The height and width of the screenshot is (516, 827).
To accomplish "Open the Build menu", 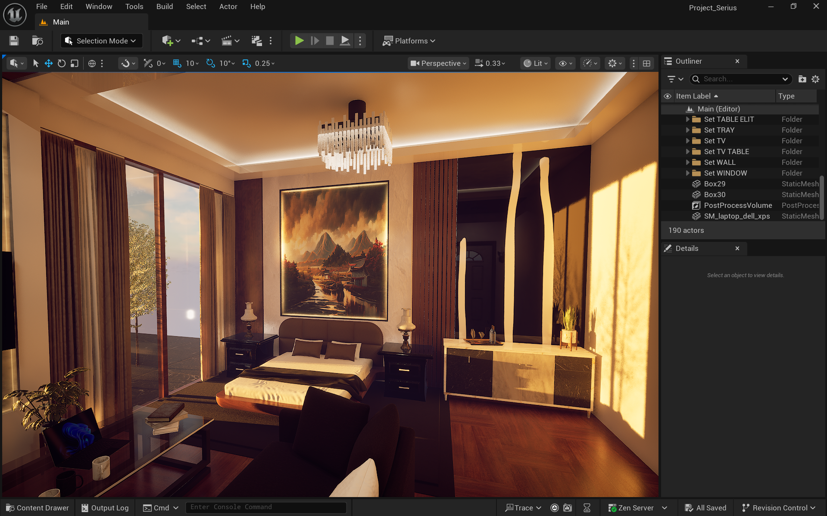I will [164, 6].
